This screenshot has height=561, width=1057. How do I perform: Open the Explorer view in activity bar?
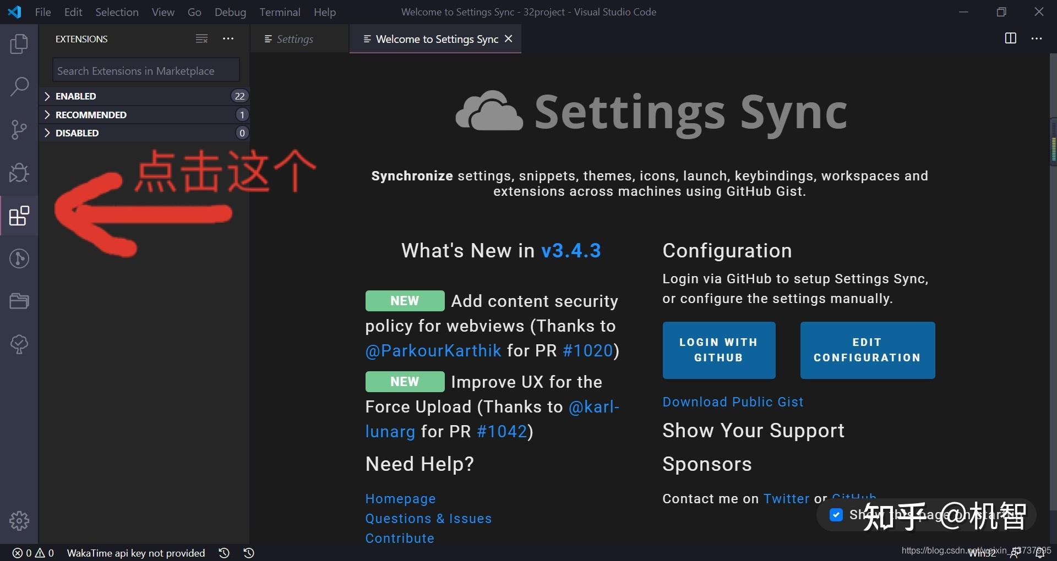(19, 44)
